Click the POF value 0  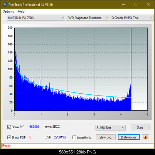[x=30, y=137]
